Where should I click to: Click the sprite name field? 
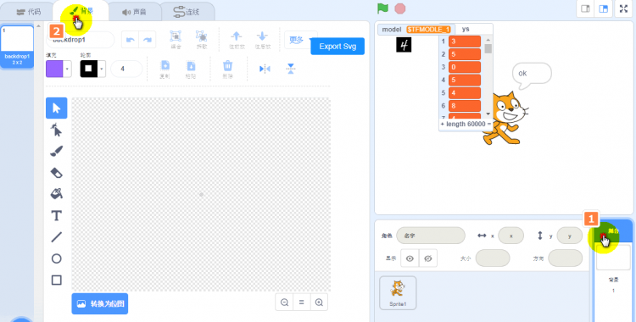(431, 236)
